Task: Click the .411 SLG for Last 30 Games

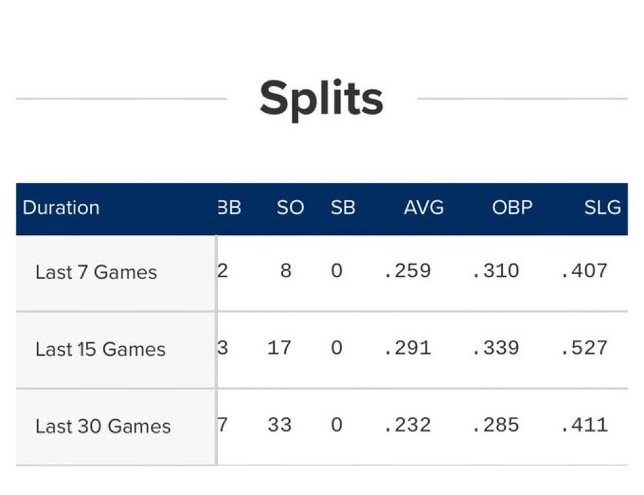Action: 584,425
